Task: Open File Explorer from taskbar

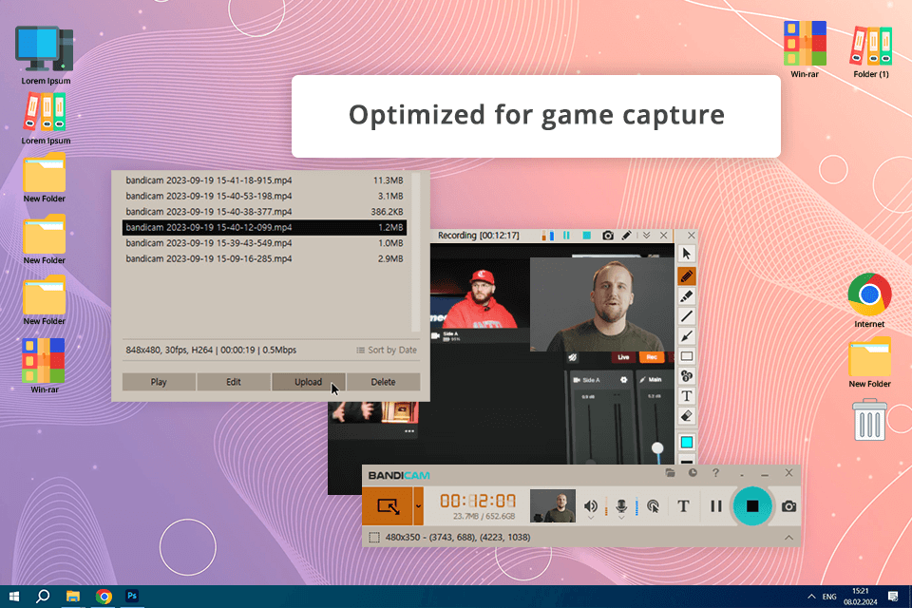Action: coord(73,597)
